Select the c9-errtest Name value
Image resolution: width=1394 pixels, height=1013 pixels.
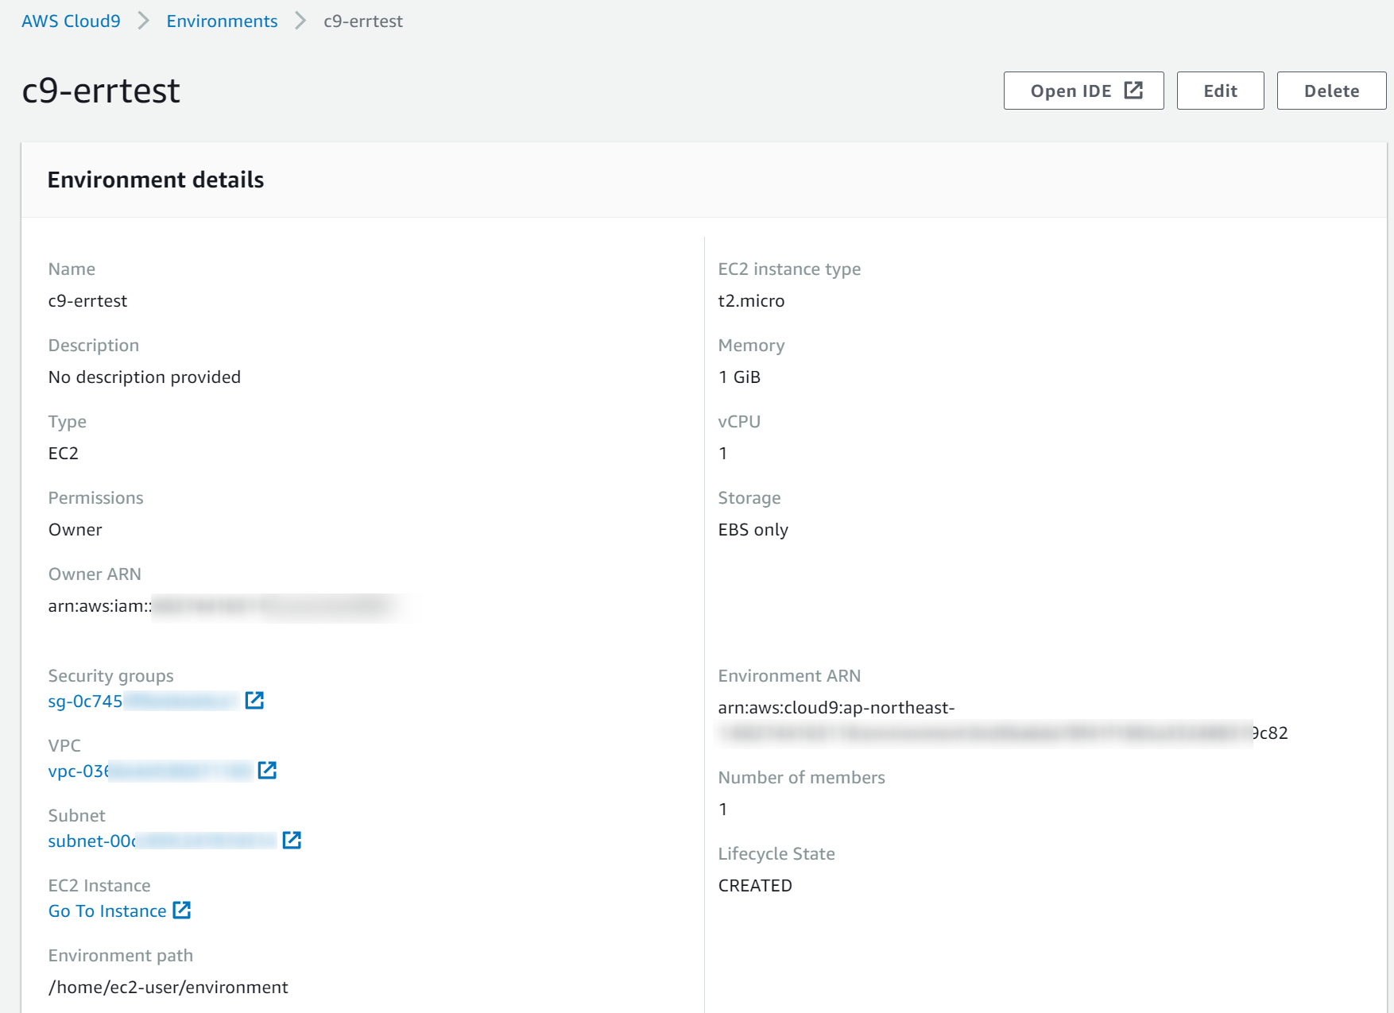[x=87, y=300]
